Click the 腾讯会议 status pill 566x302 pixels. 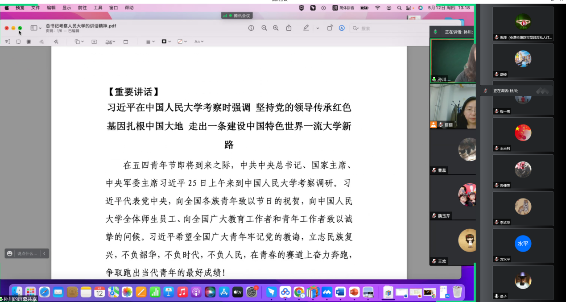(x=237, y=16)
